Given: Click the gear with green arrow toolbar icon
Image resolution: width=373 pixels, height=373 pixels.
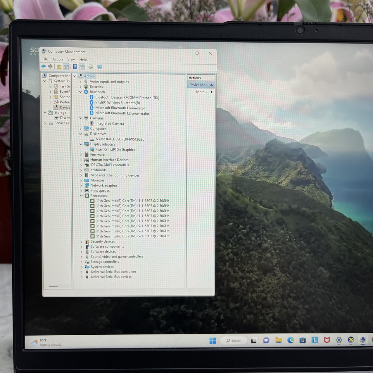Looking at the screenshot, I should (x=91, y=67).
